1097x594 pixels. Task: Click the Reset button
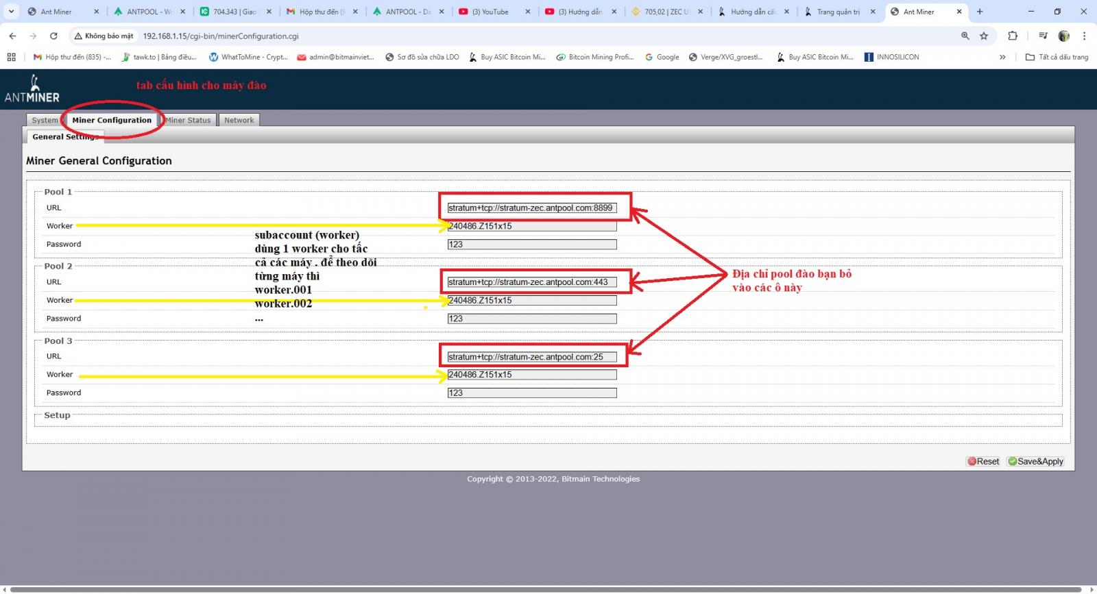pyautogui.click(x=983, y=462)
